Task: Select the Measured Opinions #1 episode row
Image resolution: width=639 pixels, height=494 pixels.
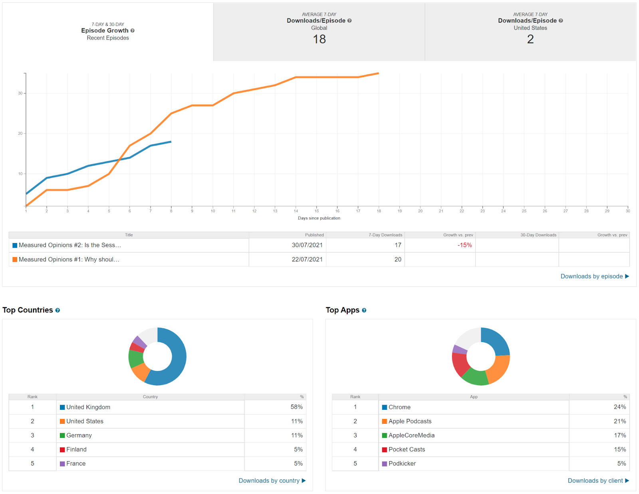Action: pyautogui.click(x=319, y=259)
